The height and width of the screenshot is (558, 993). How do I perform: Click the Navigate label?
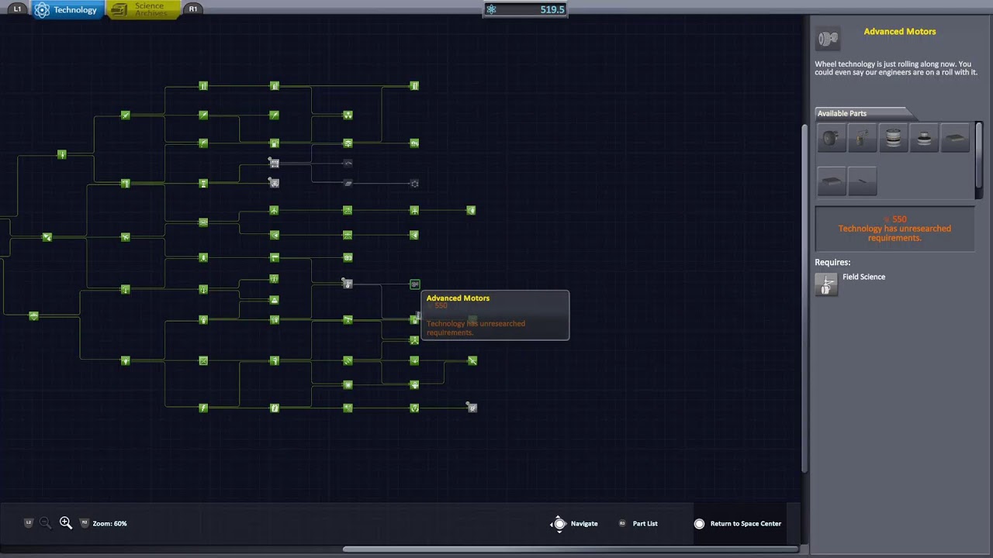[x=584, y=524]
